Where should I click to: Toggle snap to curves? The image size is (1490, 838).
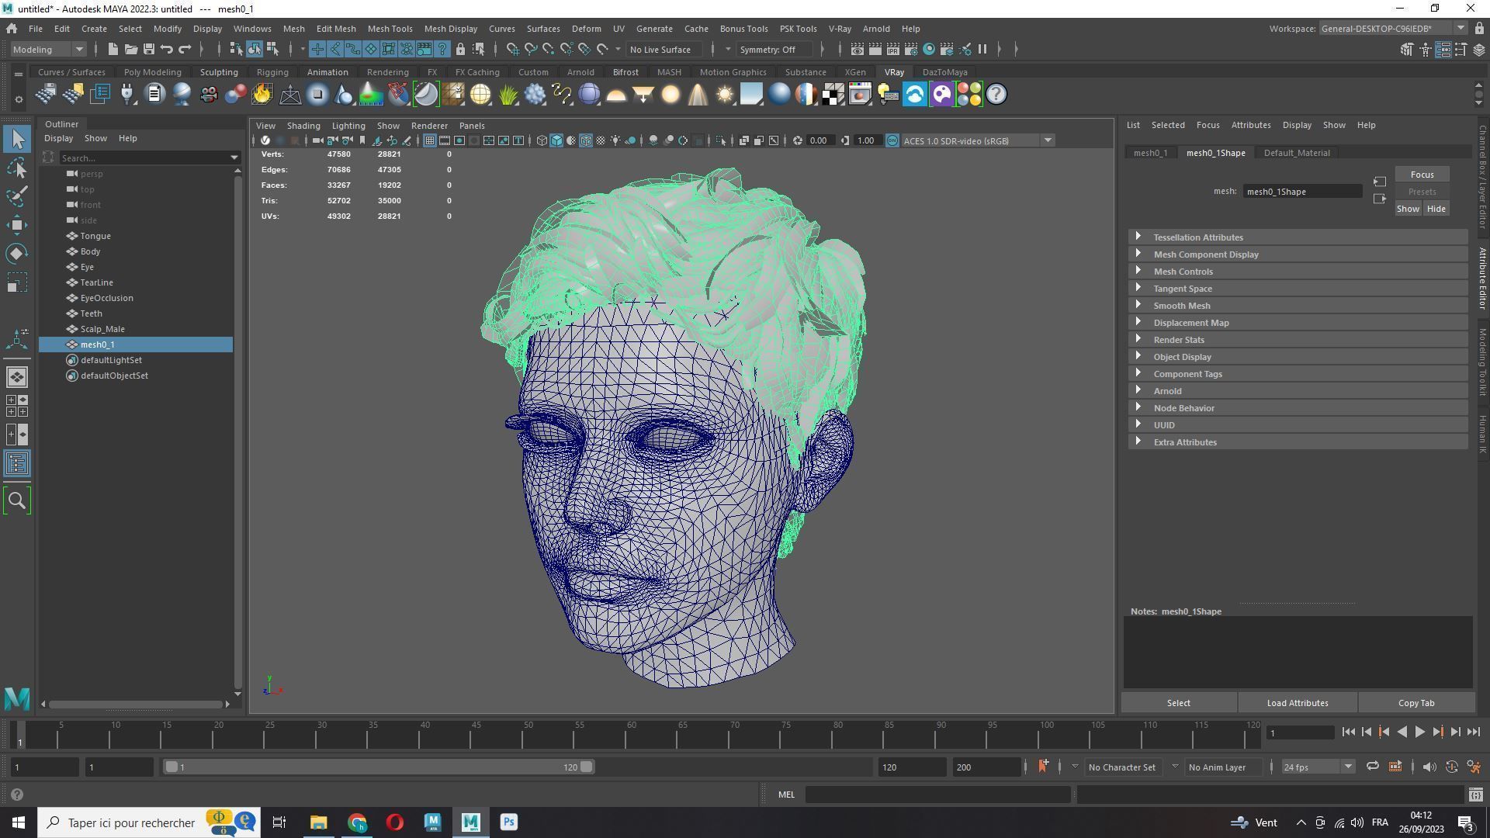click(531, 49)
